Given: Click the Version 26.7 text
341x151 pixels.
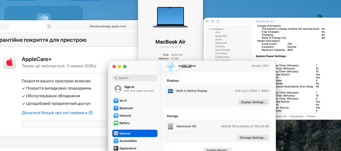Looking at the screenshot, I should pos(260,65).
